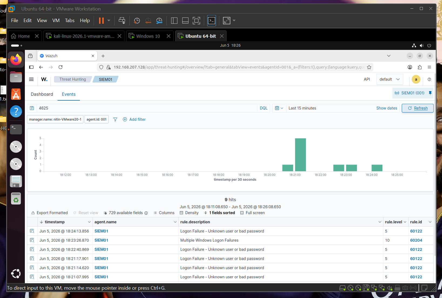Click agent.id: 001 filter pill
The image size is (442, 298).
[x=96, y=119]
